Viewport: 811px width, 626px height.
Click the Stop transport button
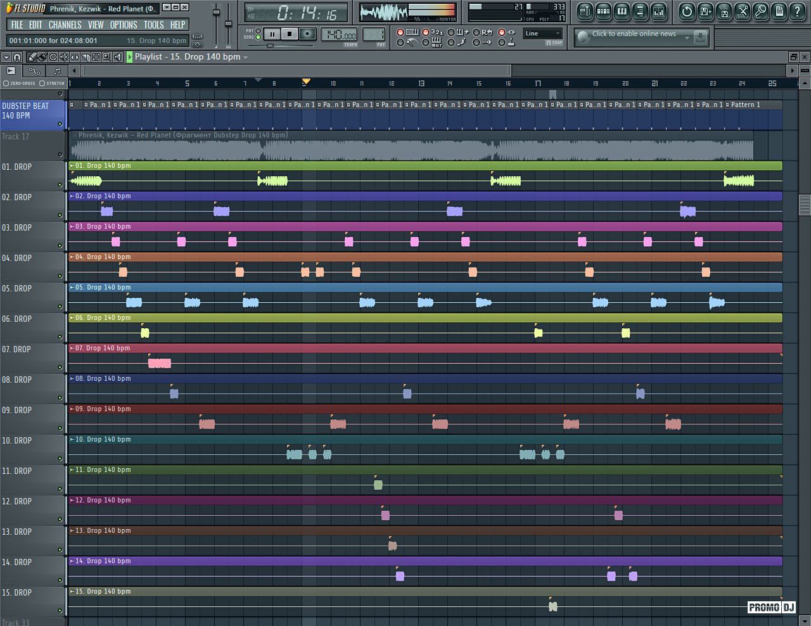[290, 34]
